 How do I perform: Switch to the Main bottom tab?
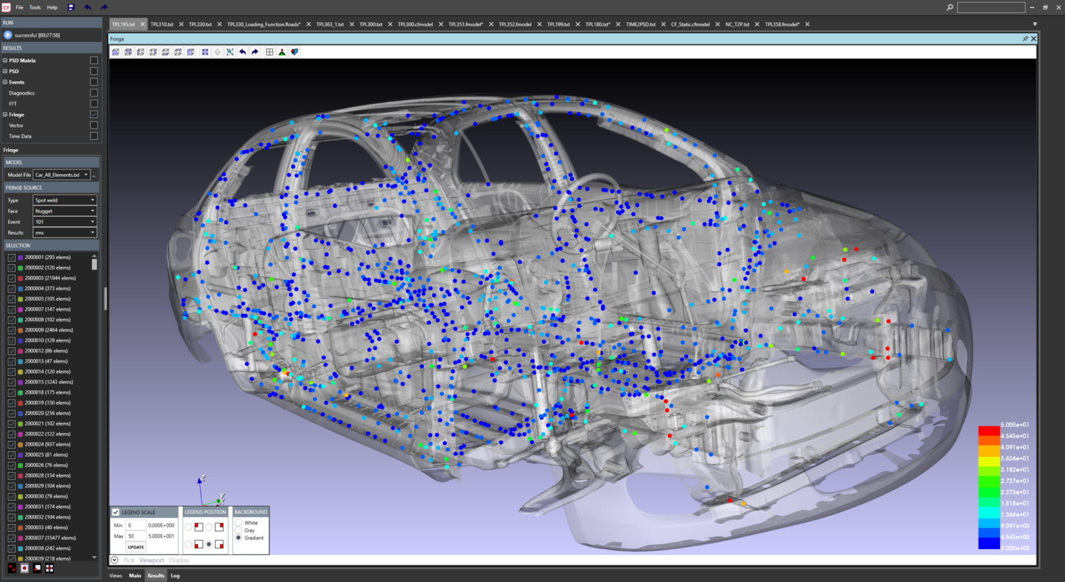(x=135, y=576)
